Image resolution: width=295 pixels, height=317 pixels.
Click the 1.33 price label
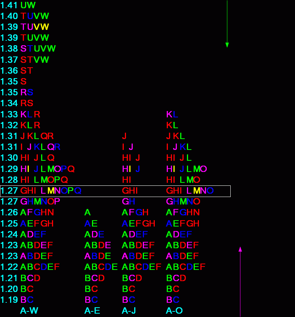9,114
